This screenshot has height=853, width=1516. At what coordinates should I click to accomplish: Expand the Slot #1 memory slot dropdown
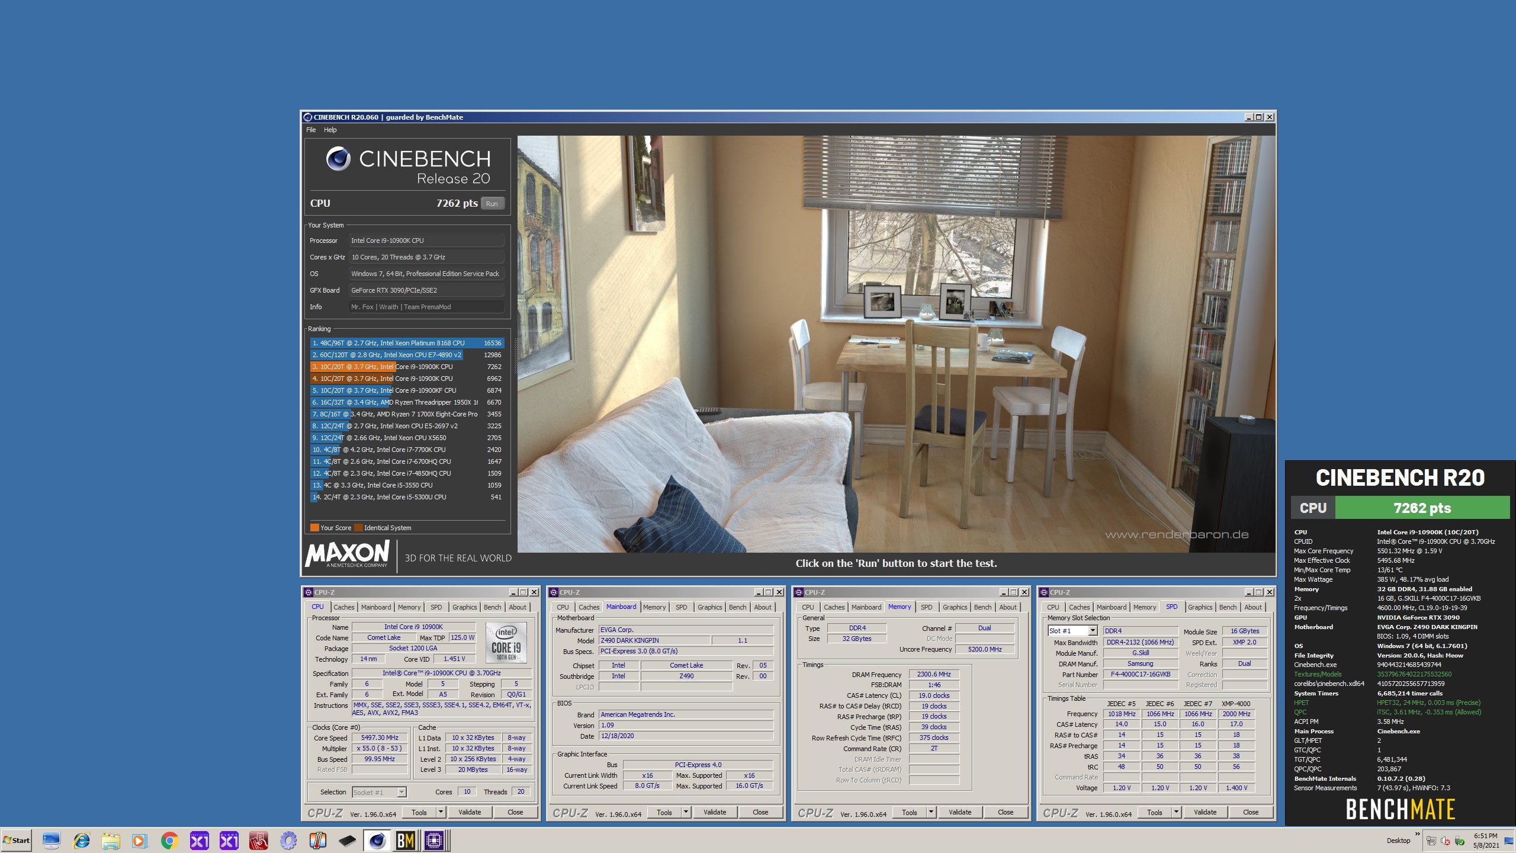pyautogui.click(x=1093, y=631)
